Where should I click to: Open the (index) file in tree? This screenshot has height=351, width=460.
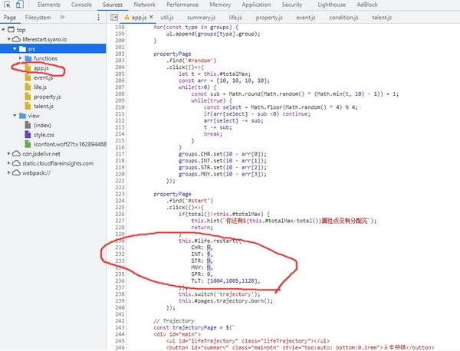tap(42, 125)
